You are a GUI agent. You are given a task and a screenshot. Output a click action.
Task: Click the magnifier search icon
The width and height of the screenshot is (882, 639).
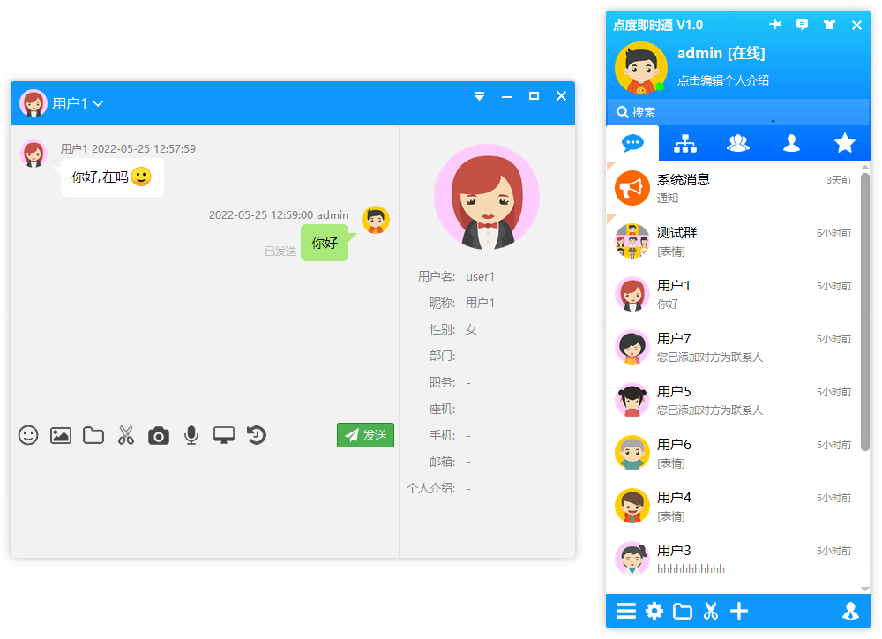(623, 112)
